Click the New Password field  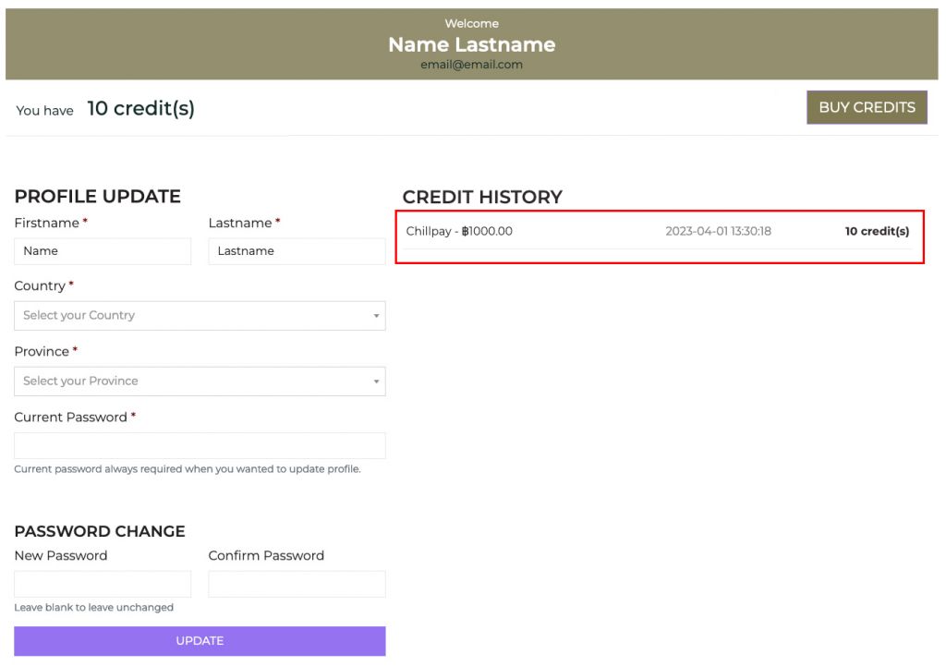pyautogui.click(x=103, y=584)
